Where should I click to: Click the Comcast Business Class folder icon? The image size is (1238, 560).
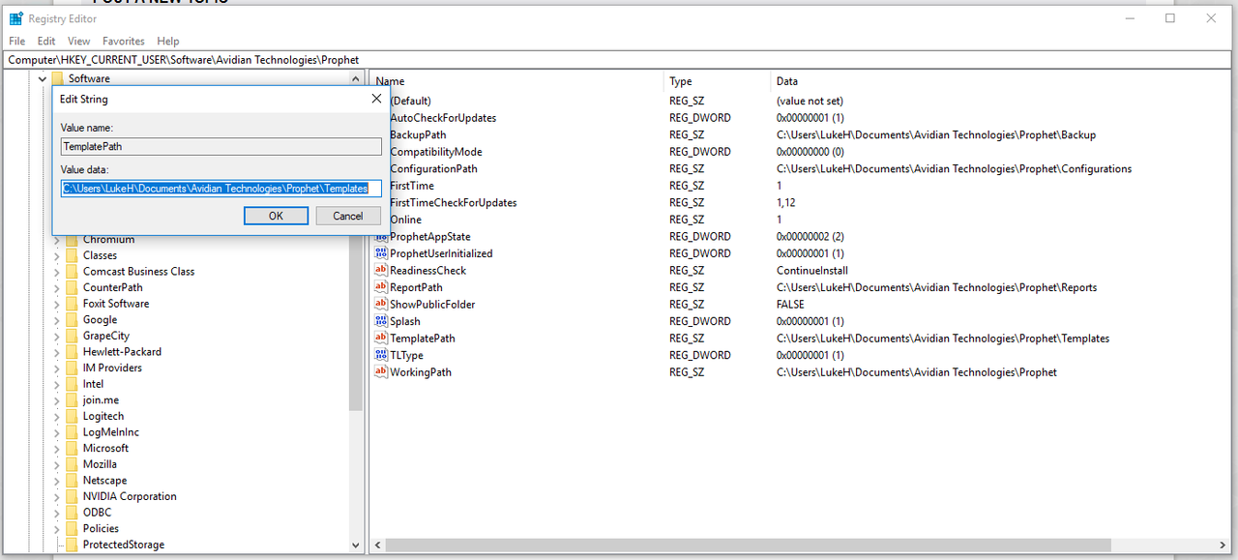(x=72, y=271)
